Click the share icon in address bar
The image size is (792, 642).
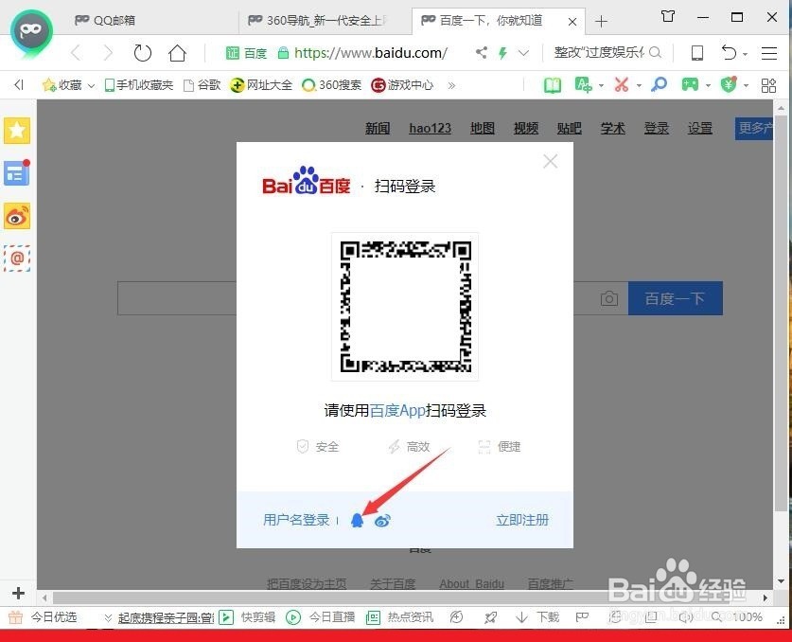[x=482, y=52]
